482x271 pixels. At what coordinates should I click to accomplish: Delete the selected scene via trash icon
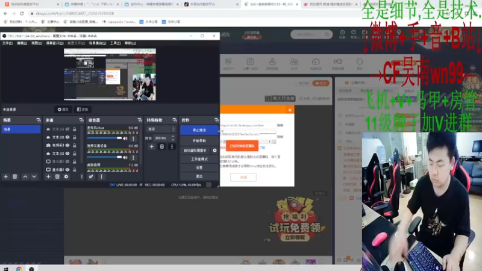(x=14, y=176)
